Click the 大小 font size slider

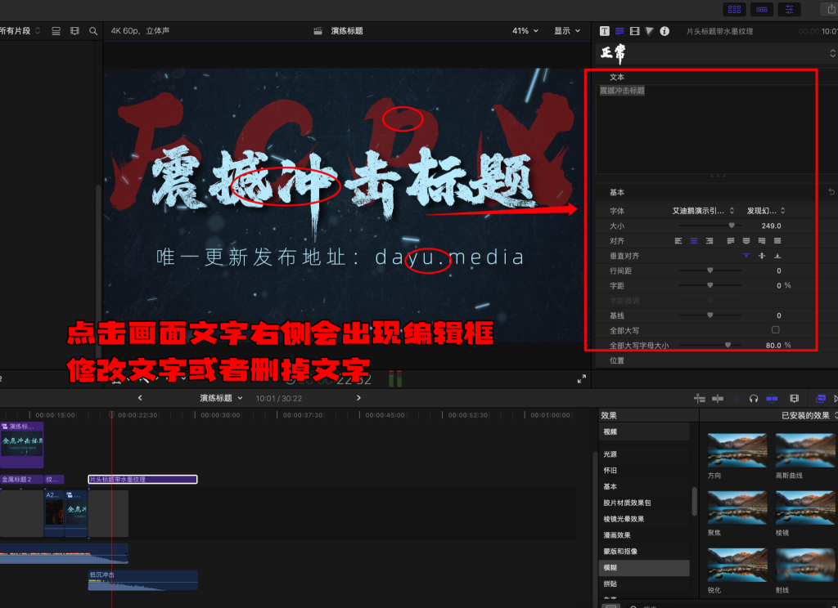(x=731, y=226)
